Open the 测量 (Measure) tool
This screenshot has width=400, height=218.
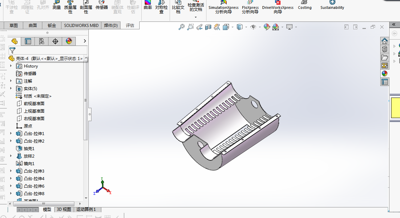tap(56, 5)
